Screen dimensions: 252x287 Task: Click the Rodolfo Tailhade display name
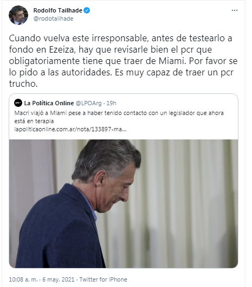tap(57, 10)
